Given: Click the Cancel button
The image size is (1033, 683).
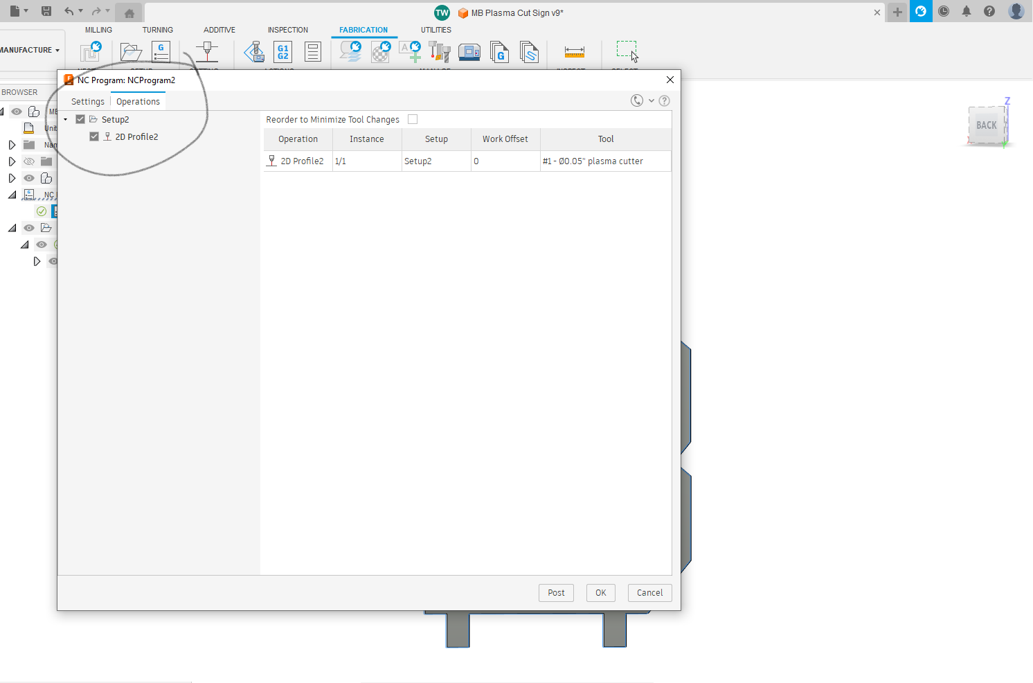Looking at the screenshot, I should (649, 592).
